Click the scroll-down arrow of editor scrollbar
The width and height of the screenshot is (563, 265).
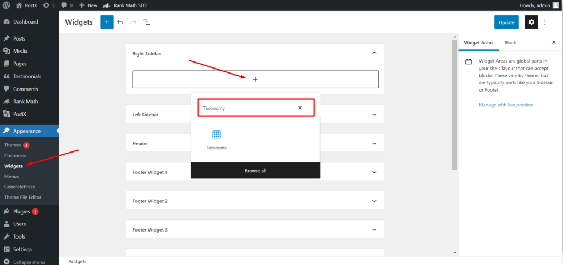455,252
